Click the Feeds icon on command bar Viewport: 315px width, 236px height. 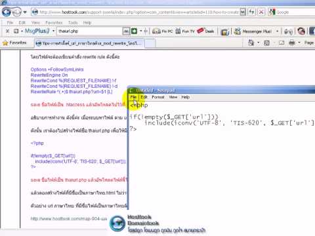266,43
